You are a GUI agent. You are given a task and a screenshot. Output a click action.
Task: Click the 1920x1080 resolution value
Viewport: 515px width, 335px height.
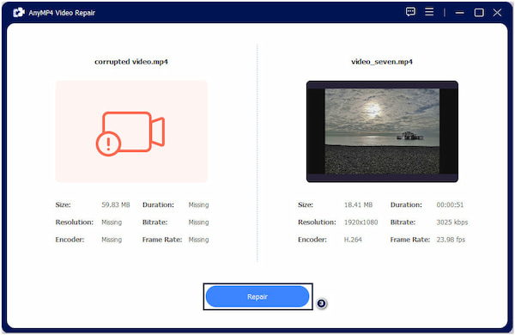pyautogui.click(x=361, y=222)
